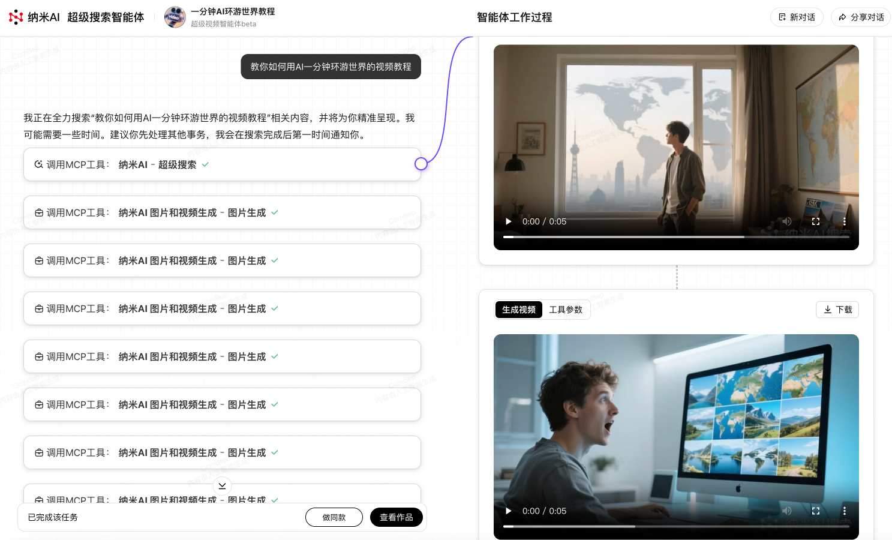The height and width of the screenshot is (540, 892).
Task: Click the 分享对话 button
Action: click(860, 17)
